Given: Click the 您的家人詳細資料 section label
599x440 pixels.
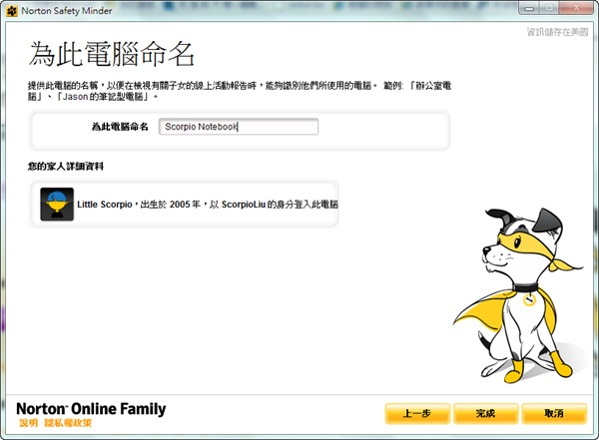Looking at the screenshot, I should (66, 167).
